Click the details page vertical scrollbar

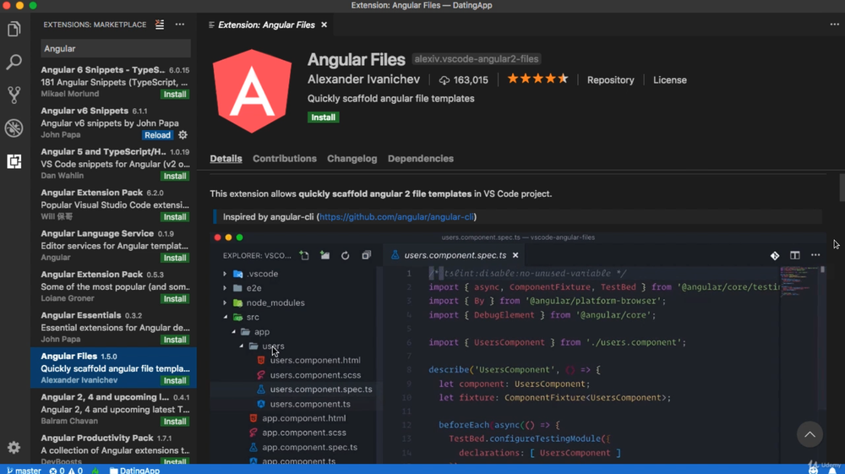[842, 188]
